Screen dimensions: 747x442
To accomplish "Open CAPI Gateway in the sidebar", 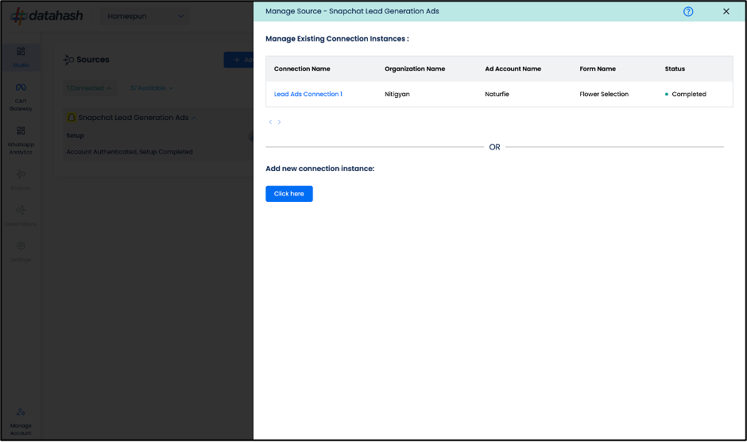I will click(21, 97).
